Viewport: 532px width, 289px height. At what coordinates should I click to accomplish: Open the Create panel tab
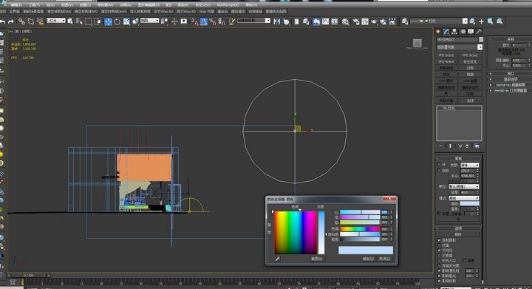(438, 32)
